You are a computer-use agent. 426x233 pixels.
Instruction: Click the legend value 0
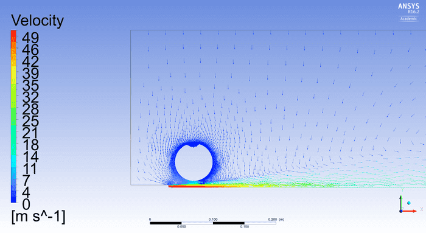click(26, 204)
